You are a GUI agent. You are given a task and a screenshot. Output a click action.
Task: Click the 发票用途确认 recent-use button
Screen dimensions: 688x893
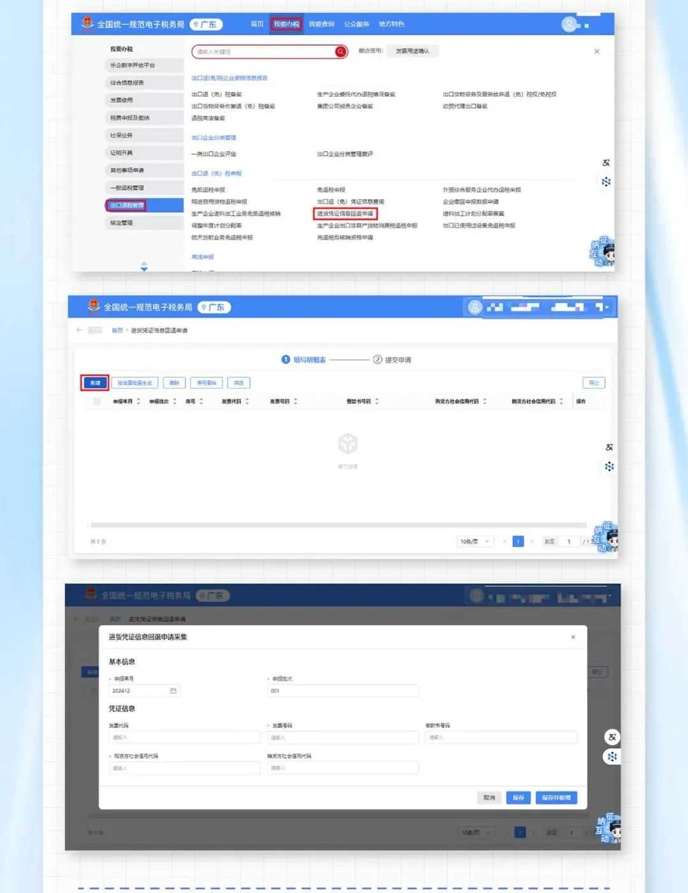tap(413, 51)
